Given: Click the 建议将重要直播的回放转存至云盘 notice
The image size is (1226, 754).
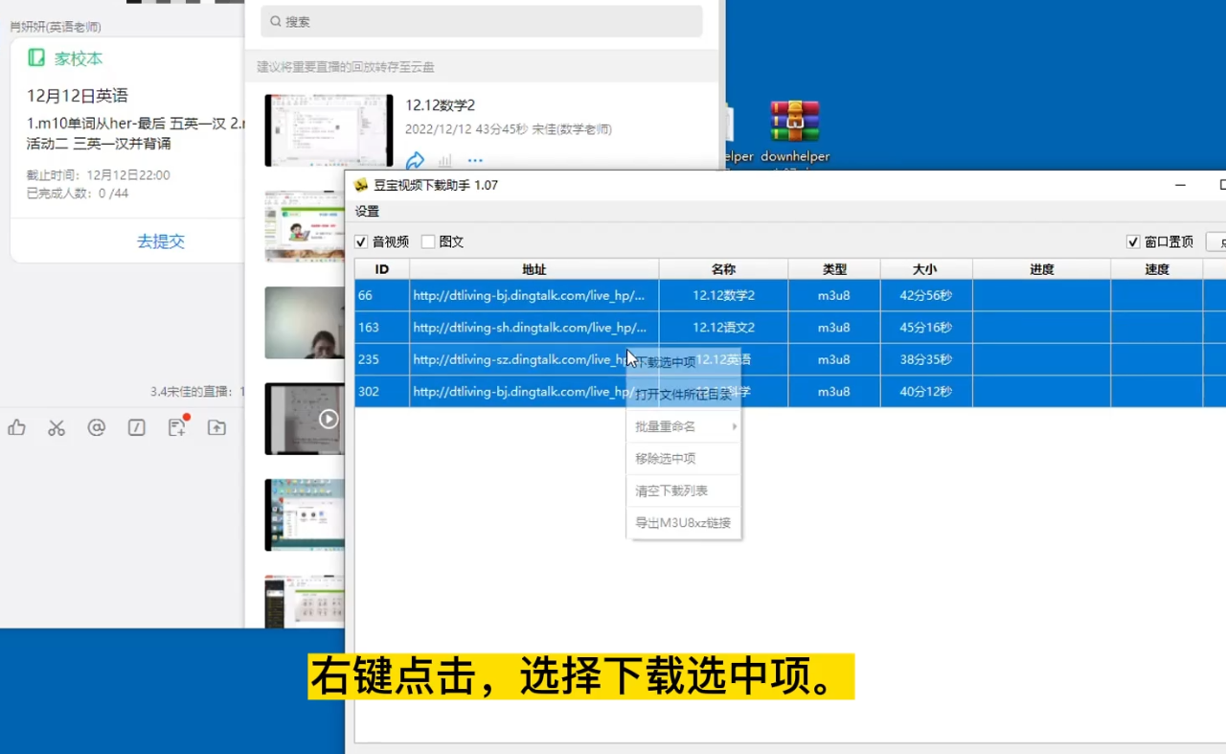Looking at the screenshot, I should [346, 67].
